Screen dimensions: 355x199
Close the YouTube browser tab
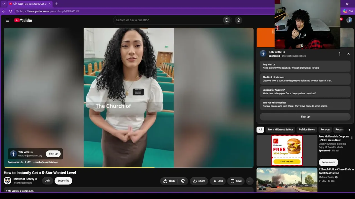tap(49, 4)
